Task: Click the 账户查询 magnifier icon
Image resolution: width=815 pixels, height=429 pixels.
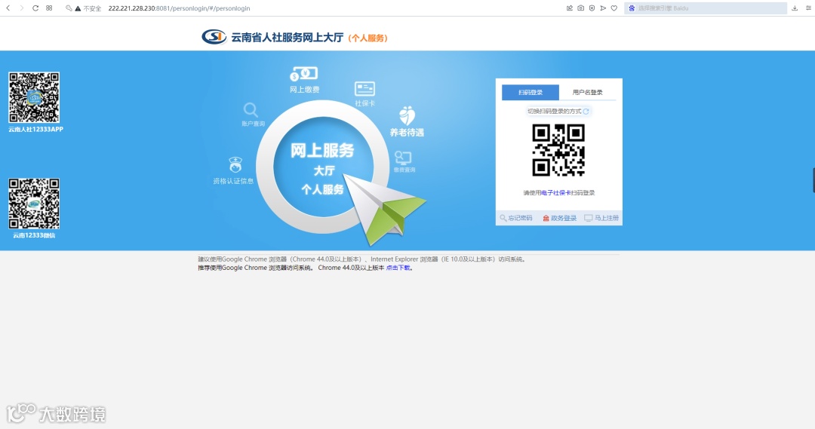Action: click(x=251, y=109)
